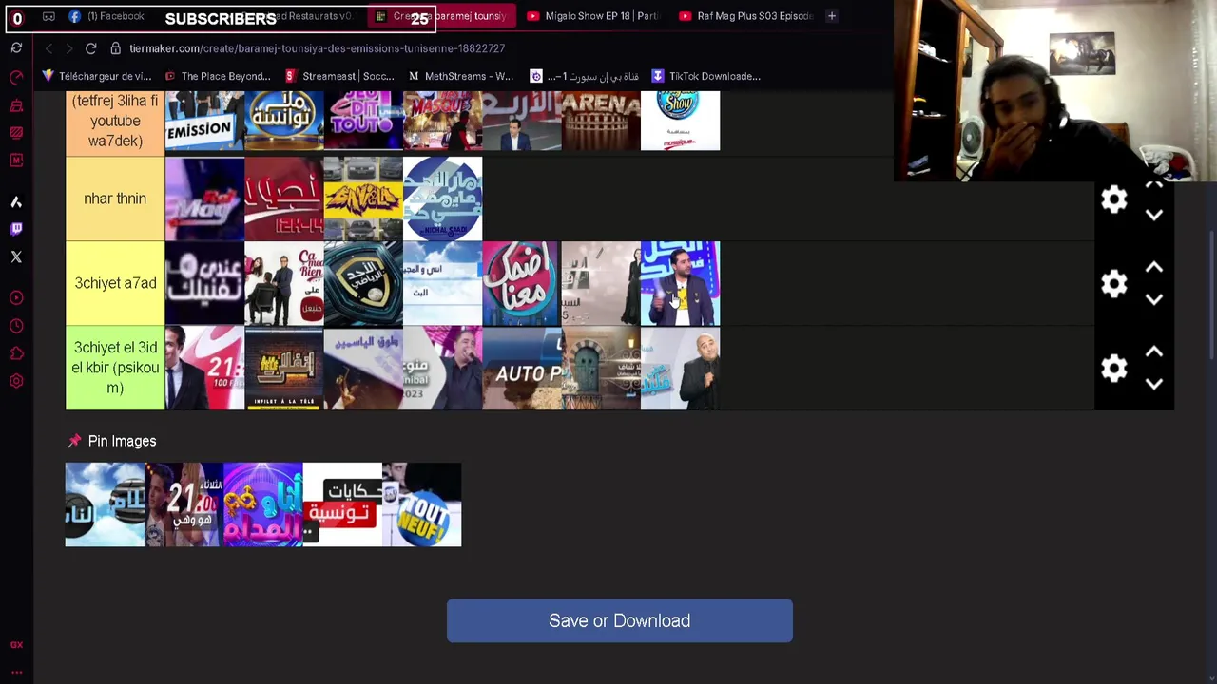Switch to Create a baramej tounsiy tab
Viewport: 1217px width, 684px height.
pos(441,16)
